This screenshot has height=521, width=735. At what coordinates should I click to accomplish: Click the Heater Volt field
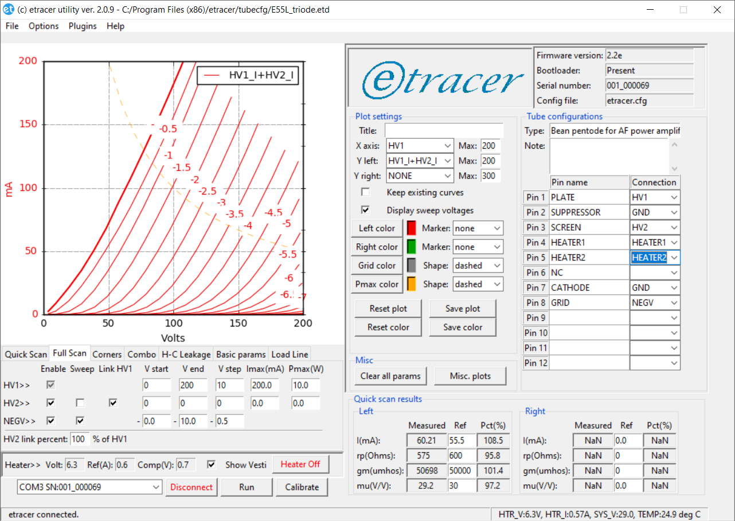coord(75,464)
